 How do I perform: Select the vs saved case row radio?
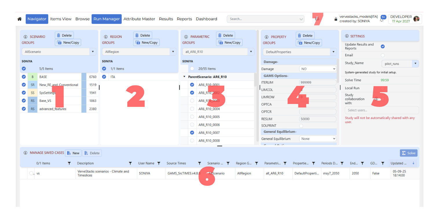click(x=32, y=173)
